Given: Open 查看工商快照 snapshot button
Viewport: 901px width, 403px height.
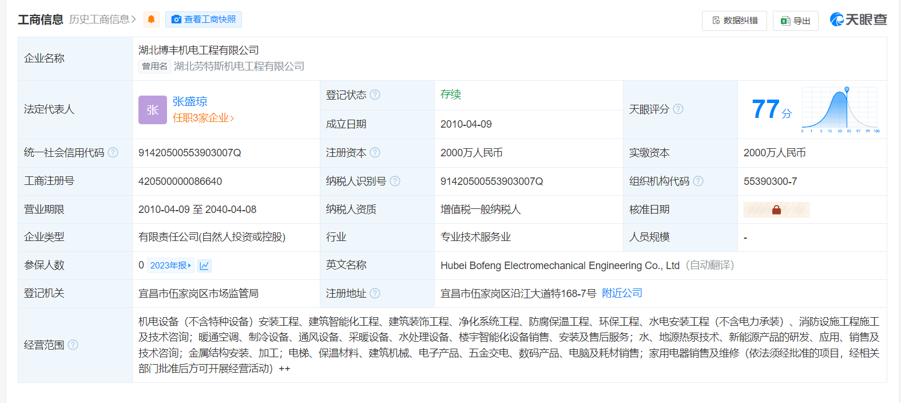Looking at the screenshot, I should (204, 19).
